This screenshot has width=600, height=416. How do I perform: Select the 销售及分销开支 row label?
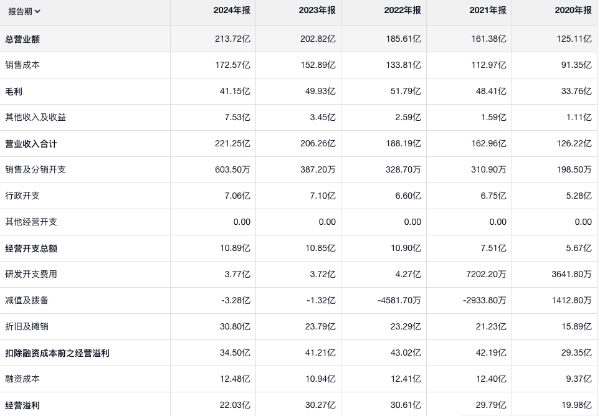point(36,169)
